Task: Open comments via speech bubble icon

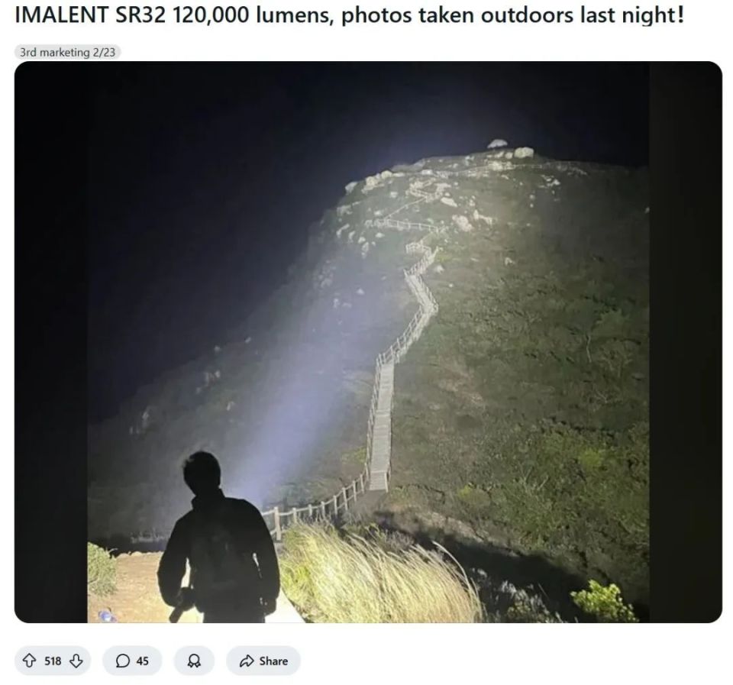Action: [122, 661]
